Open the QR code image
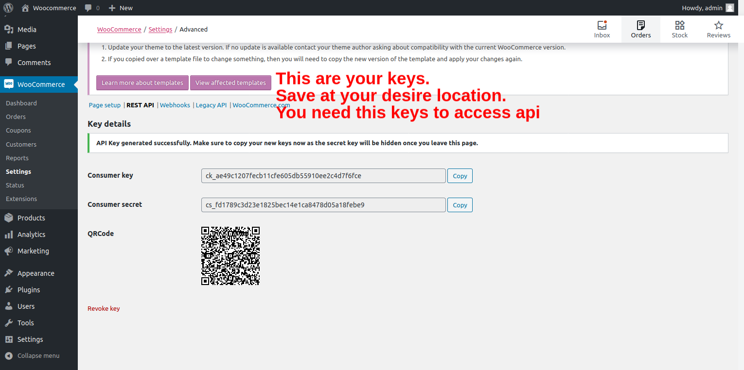744x370 pixels. click(x=230, y=256)
